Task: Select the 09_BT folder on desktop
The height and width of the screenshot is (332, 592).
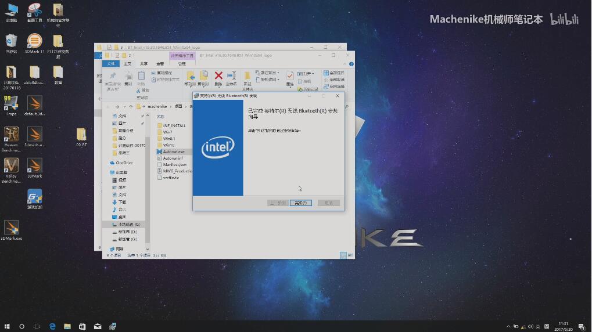Action: click(x=81, y=138)
